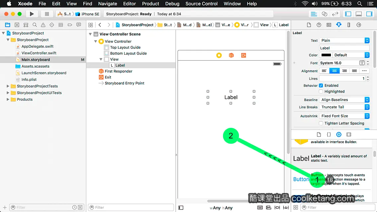Show the Quick Help inspector
This screenshot has height=212, width=377.
click(319, 25)
